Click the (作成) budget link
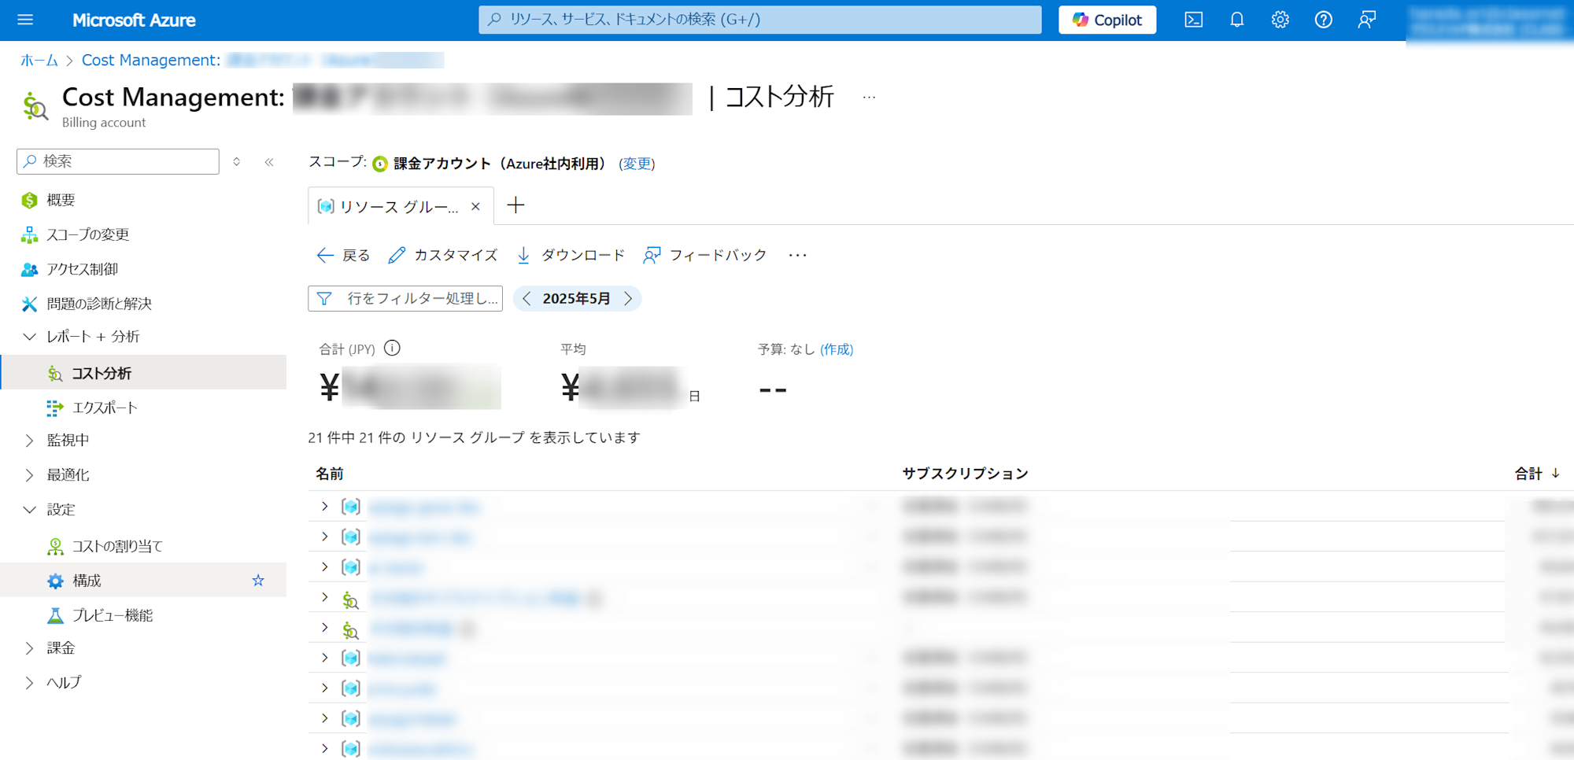 coord(837,349)
